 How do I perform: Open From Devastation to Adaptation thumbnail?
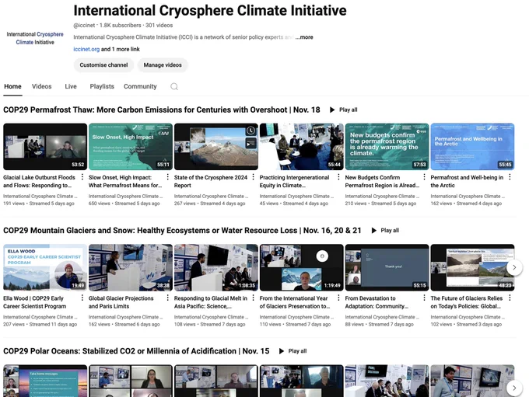pyautogui.click(x=387, y=267)
